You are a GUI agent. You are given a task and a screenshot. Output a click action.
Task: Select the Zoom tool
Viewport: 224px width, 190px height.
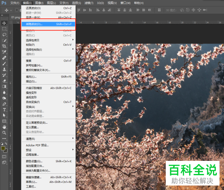[x=4, y=133]
